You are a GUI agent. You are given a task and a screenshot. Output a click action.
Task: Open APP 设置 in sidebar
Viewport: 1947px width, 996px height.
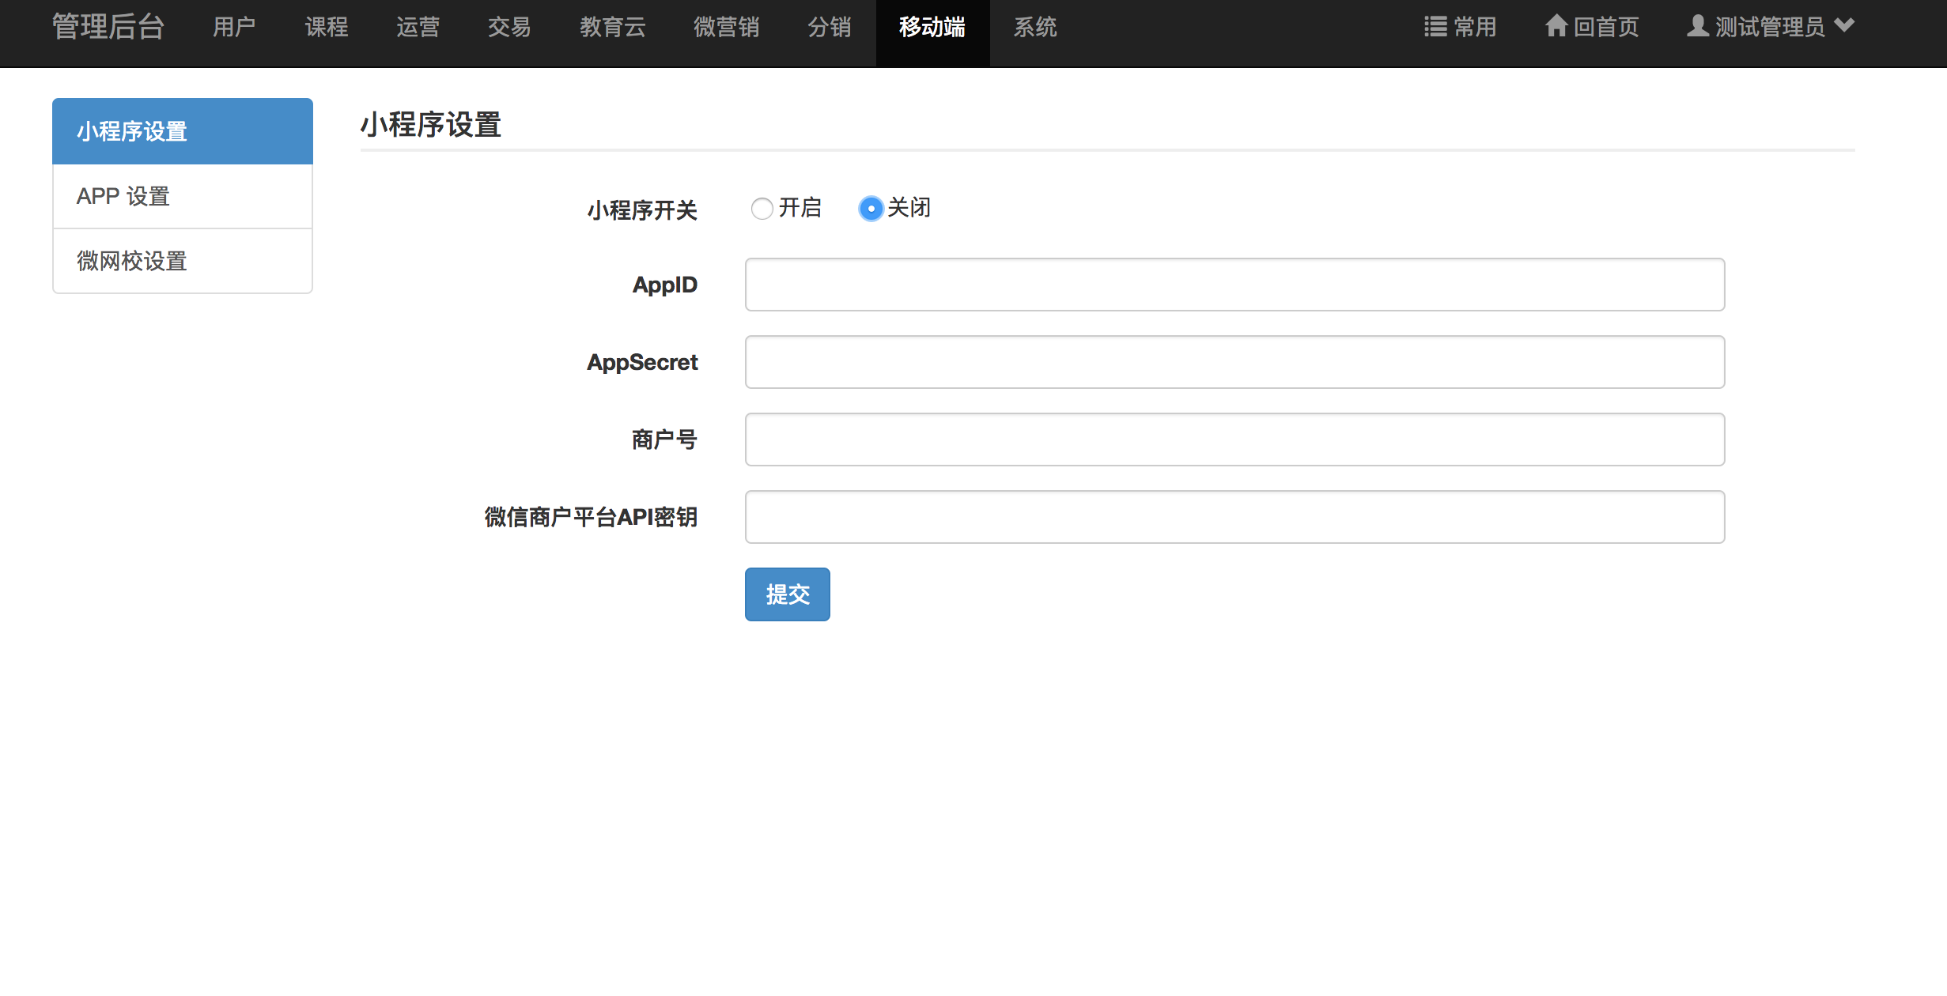click(183, 196)
